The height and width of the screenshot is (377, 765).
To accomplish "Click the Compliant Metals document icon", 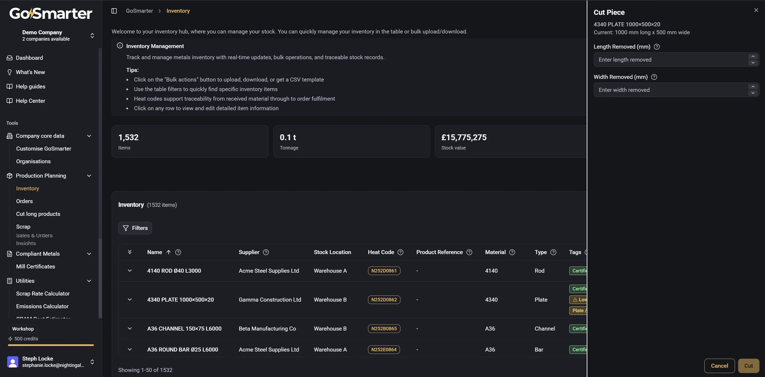I will pos(10,254).
